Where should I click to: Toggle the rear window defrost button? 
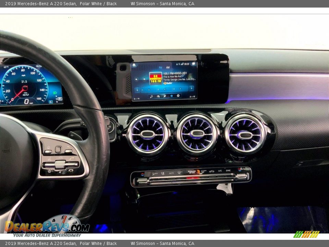point(204,172)
